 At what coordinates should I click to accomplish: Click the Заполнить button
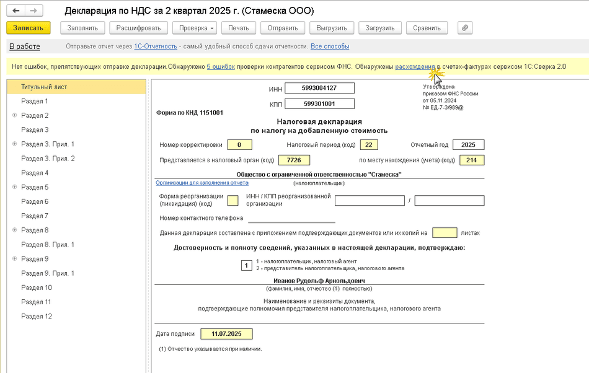[82, 28]
